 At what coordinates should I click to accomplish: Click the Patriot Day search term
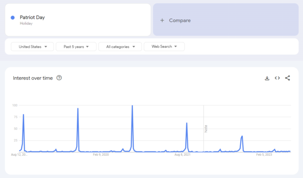[32, 17]
